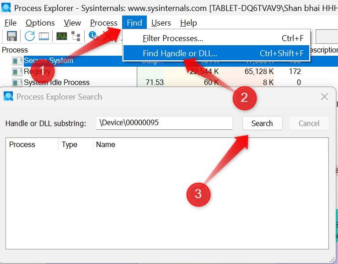Click the Cancel button in search dialog
The image size is (338, 264).
click(309, 123)
